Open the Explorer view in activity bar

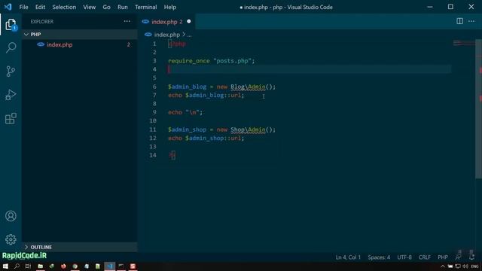[11, 25]
